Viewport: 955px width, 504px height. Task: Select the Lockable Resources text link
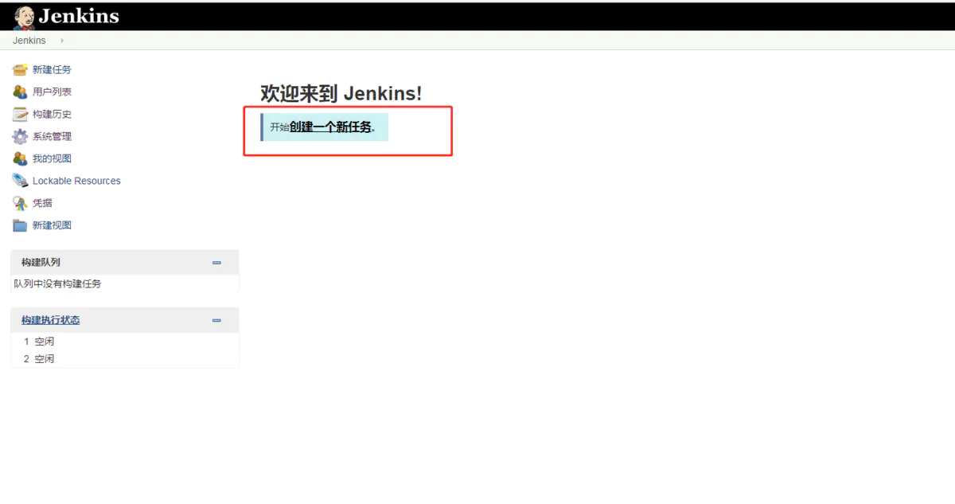(76, 181)
